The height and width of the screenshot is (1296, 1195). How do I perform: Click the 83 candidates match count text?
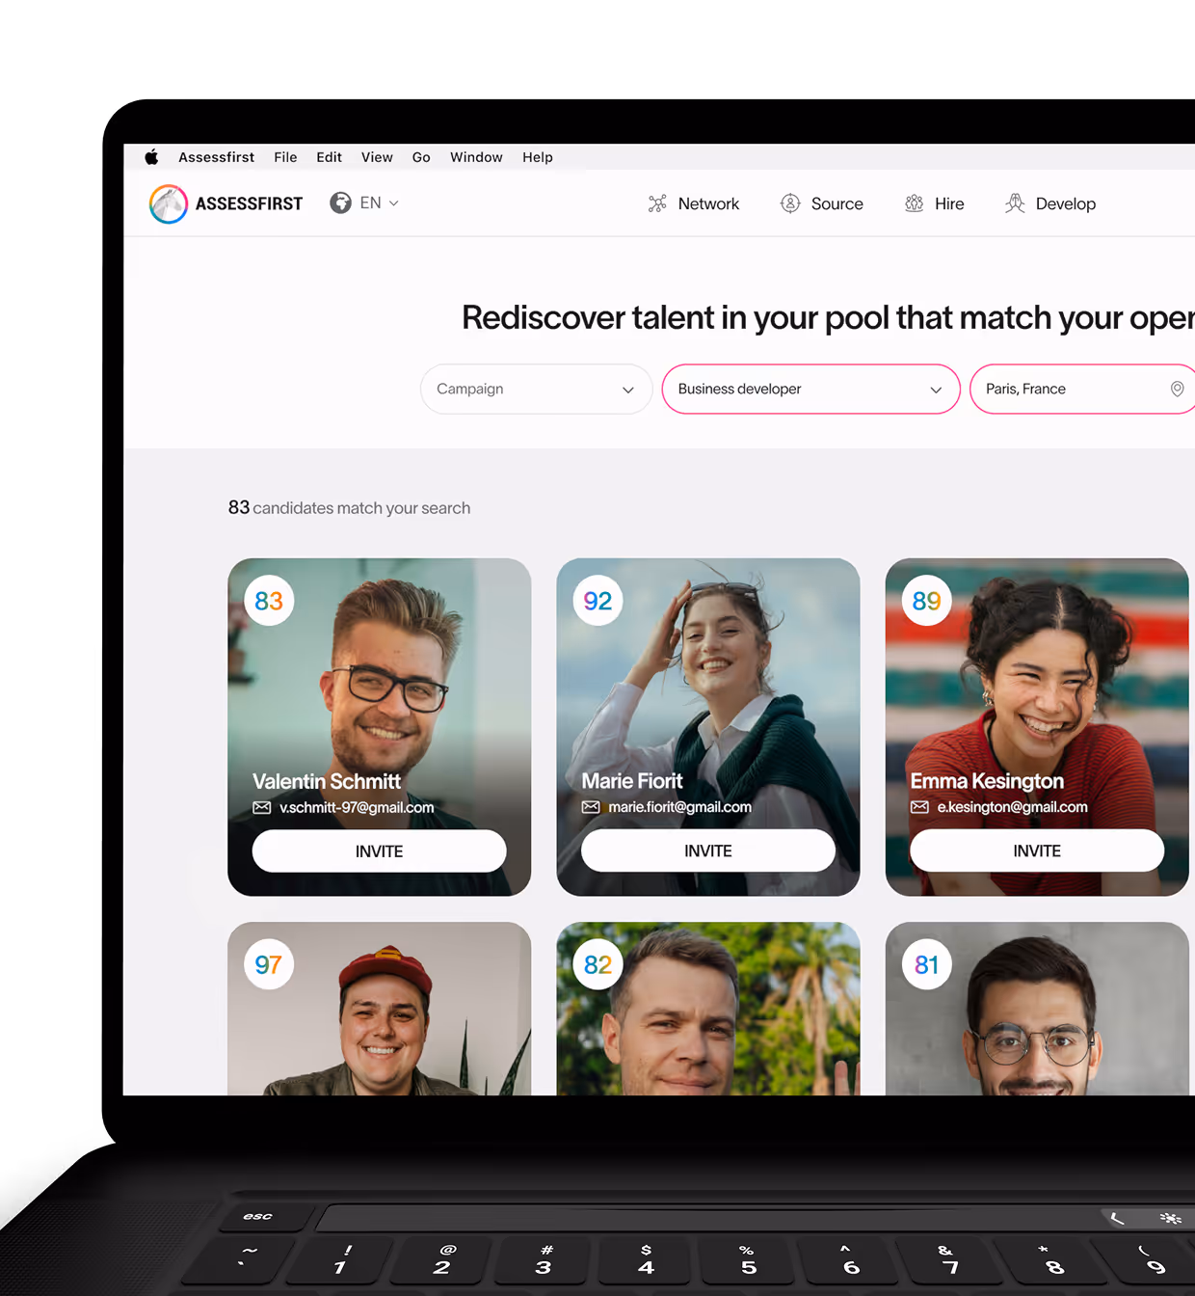349,507
